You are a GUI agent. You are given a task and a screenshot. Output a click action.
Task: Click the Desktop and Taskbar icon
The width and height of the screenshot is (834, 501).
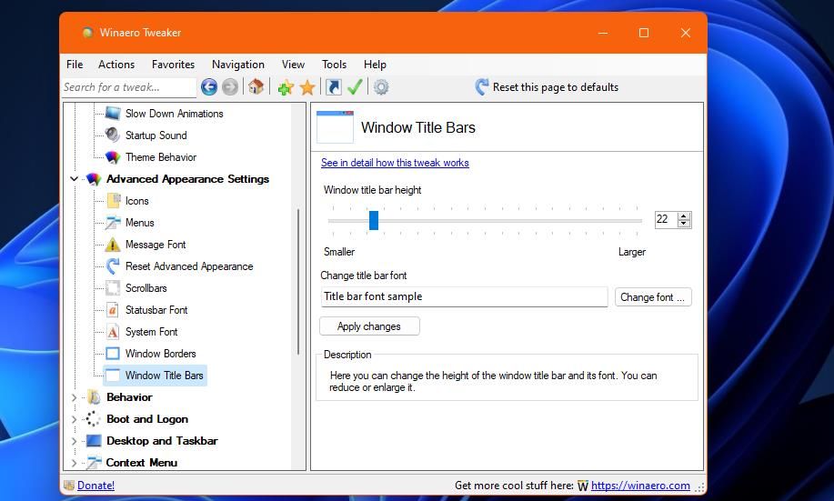(94, 440)
